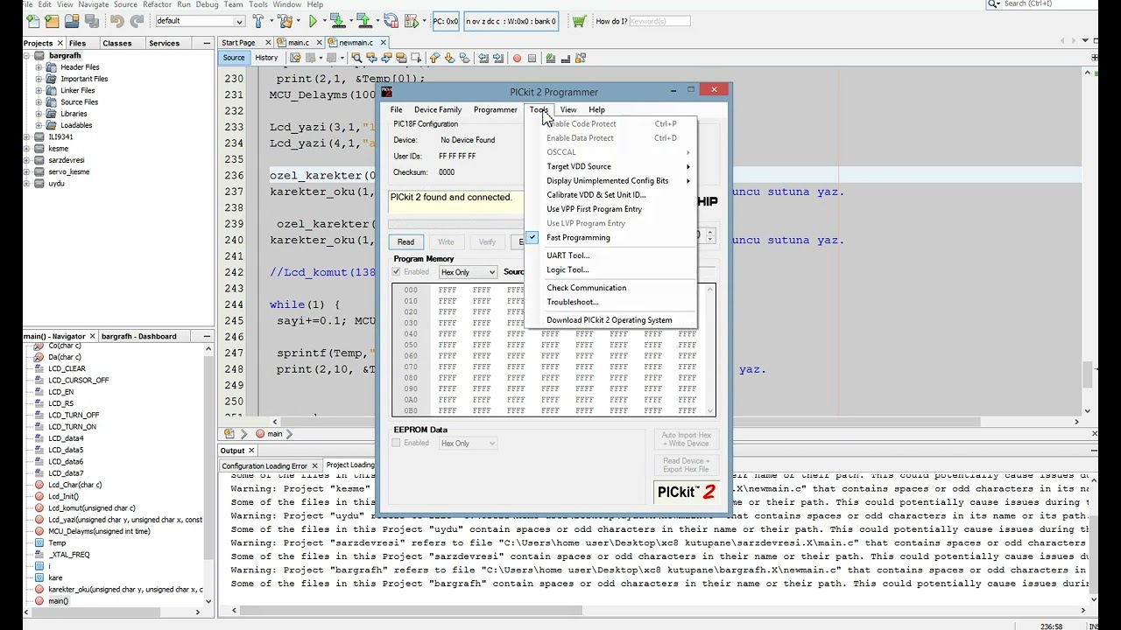Click the Read Device Memory icon
This screenshot has height=630, width=1121.
[x=363, y=21]
